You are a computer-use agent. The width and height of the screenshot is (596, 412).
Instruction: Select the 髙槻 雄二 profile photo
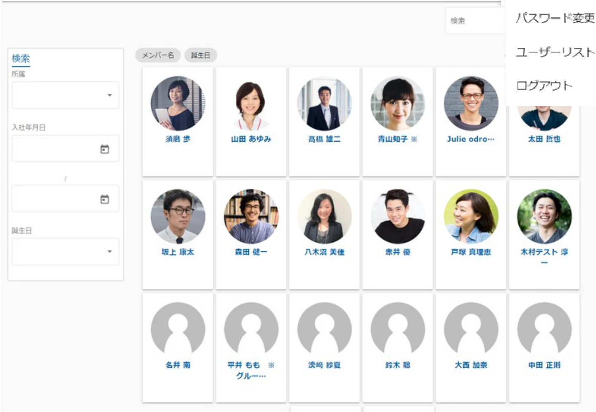(x=325, y=103)
